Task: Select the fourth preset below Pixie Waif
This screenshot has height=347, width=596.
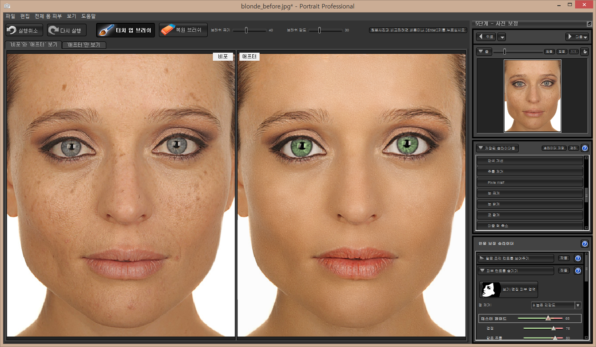Action: (x=530, y=193)
